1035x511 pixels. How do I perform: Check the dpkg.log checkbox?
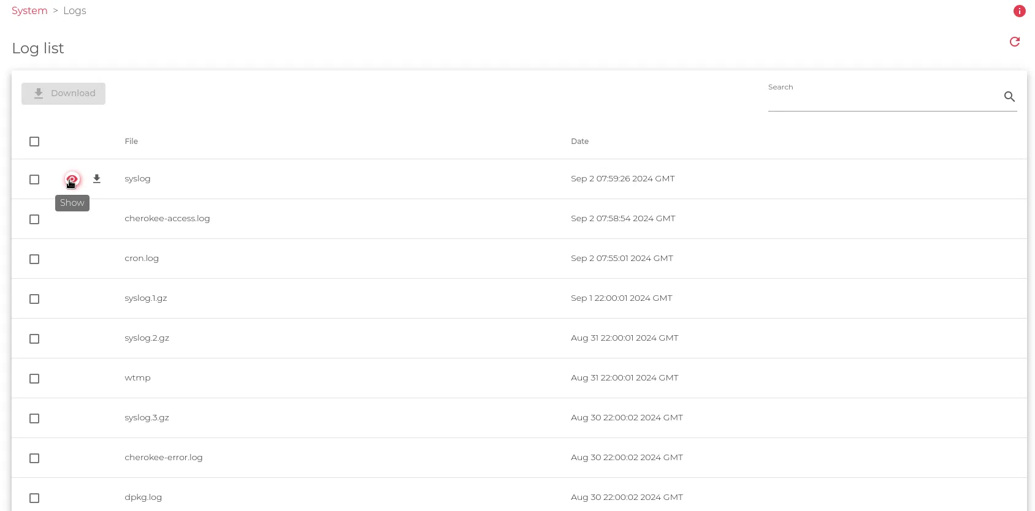coord(34,498)
